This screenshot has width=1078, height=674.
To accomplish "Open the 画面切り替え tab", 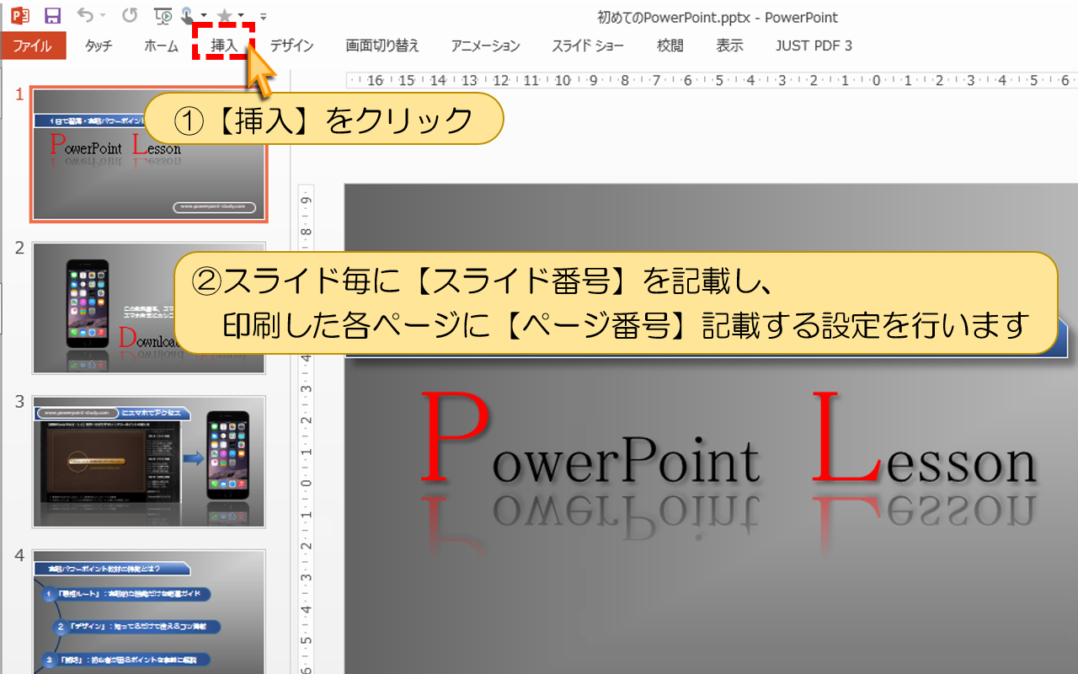I will click(382, 45).
